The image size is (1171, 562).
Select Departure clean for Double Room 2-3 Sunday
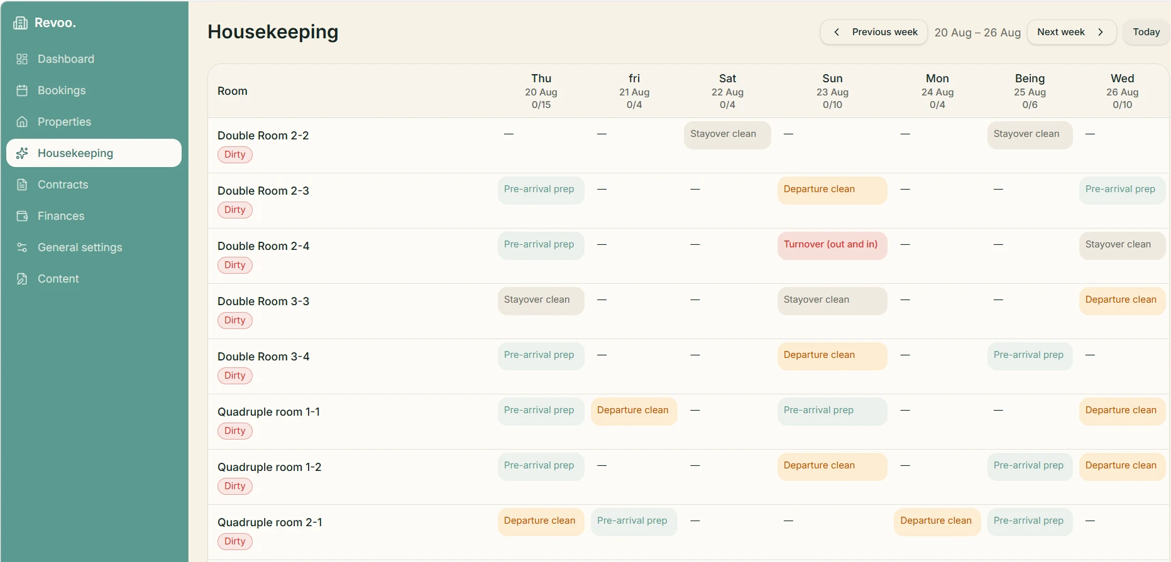(x=832, y=190)
